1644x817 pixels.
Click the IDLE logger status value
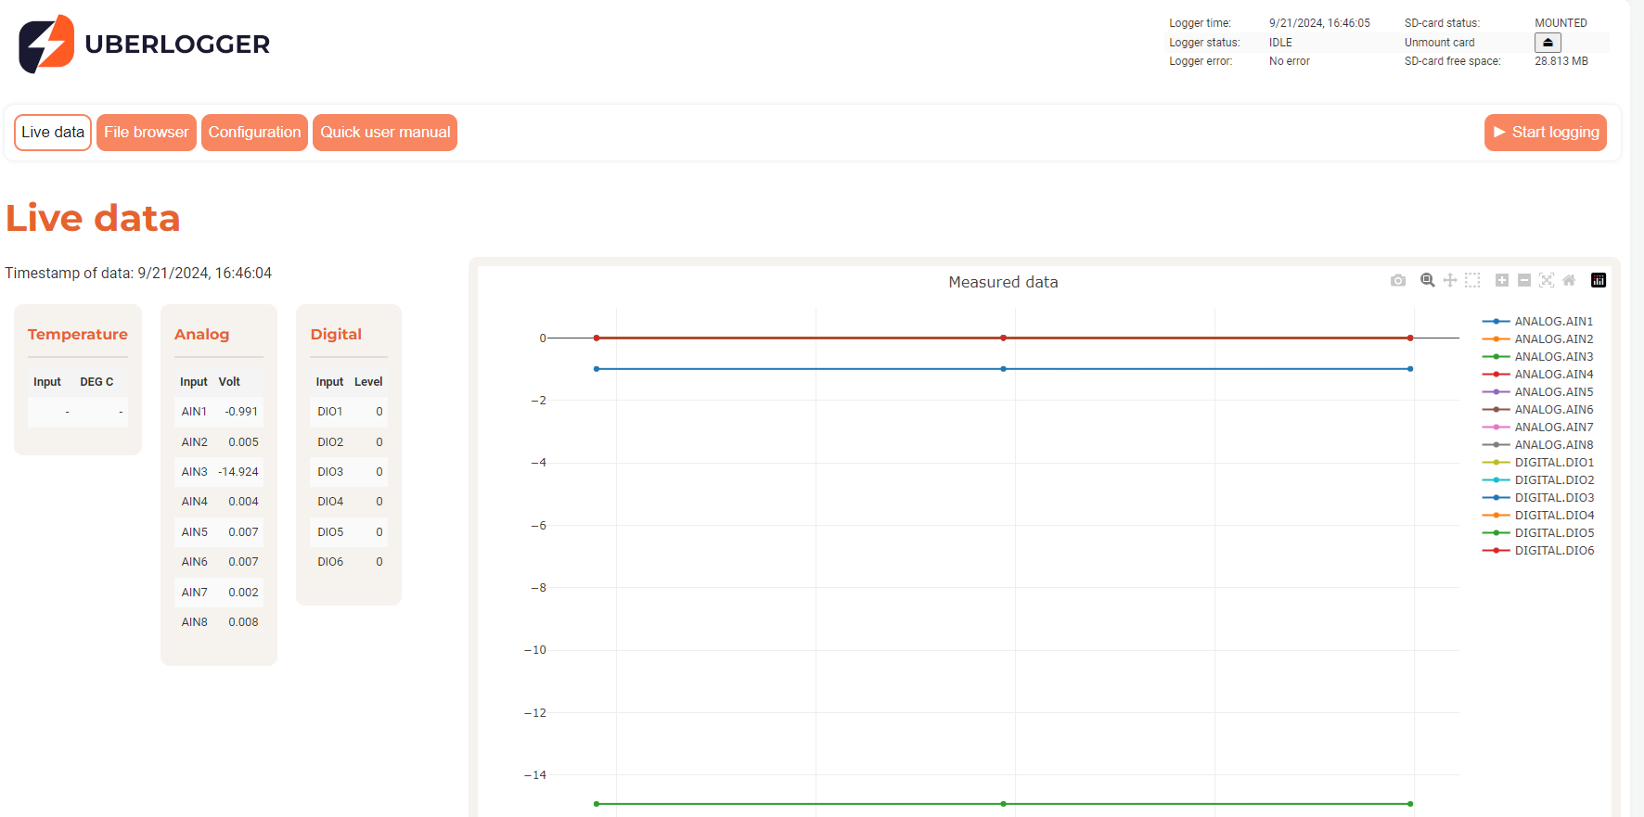[x=1280, y=43]
